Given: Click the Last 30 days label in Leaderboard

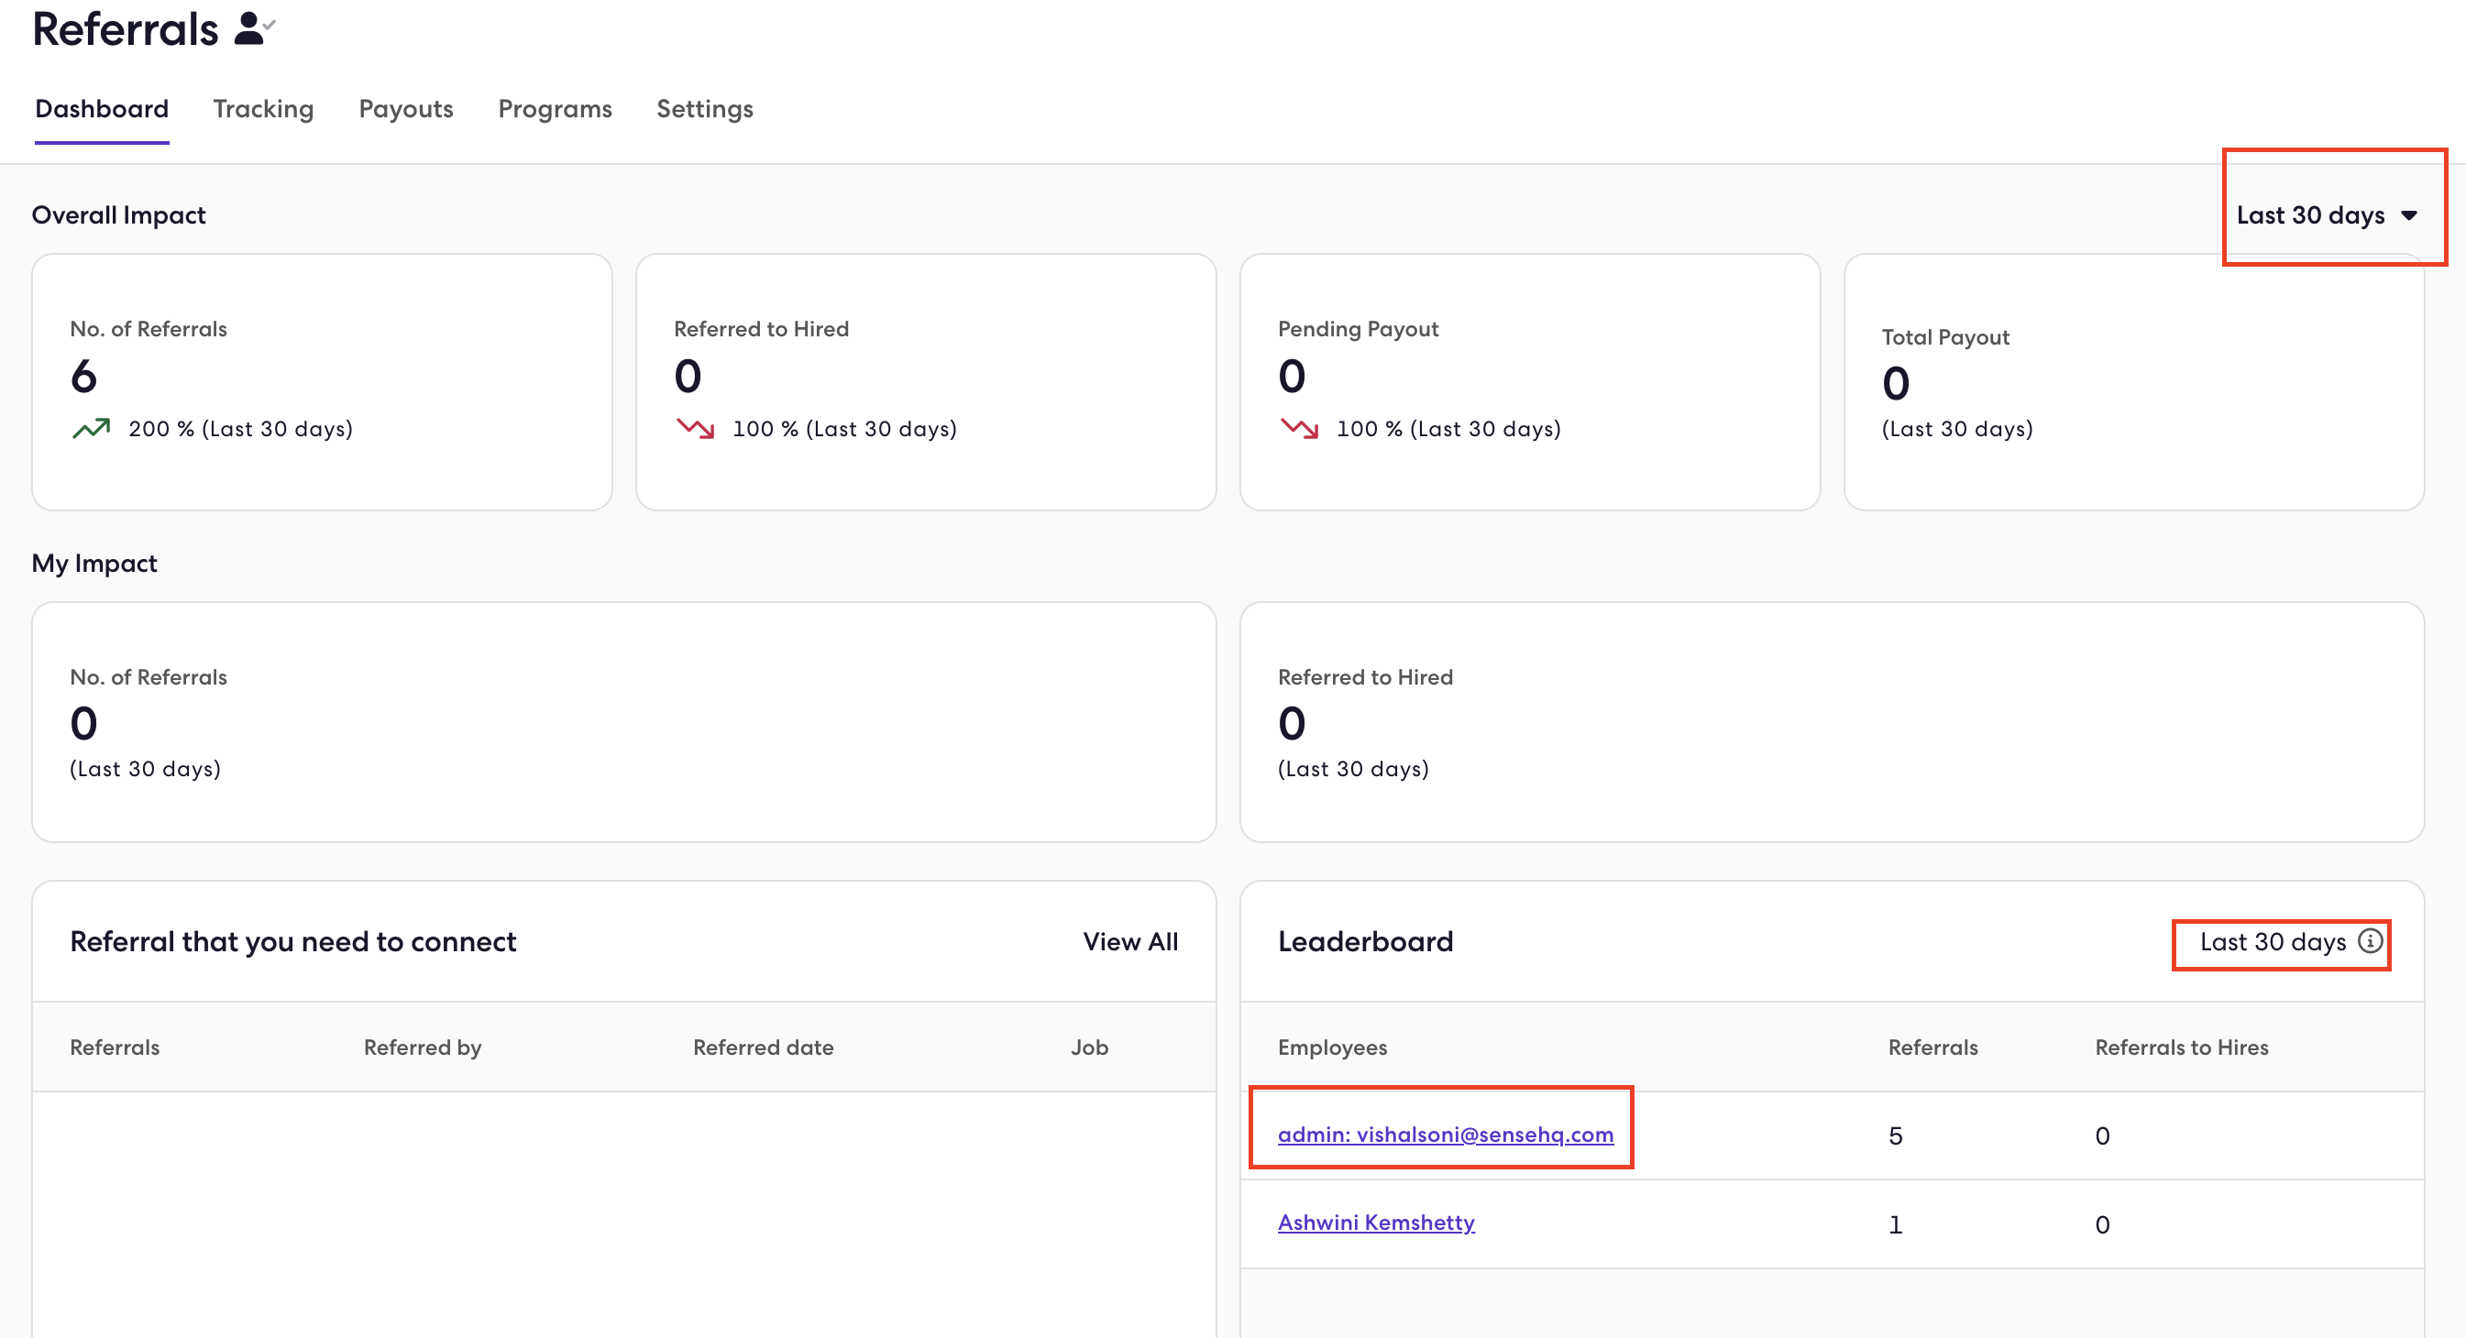Looking at the screenshot, I should click(x=2273, y=942).
